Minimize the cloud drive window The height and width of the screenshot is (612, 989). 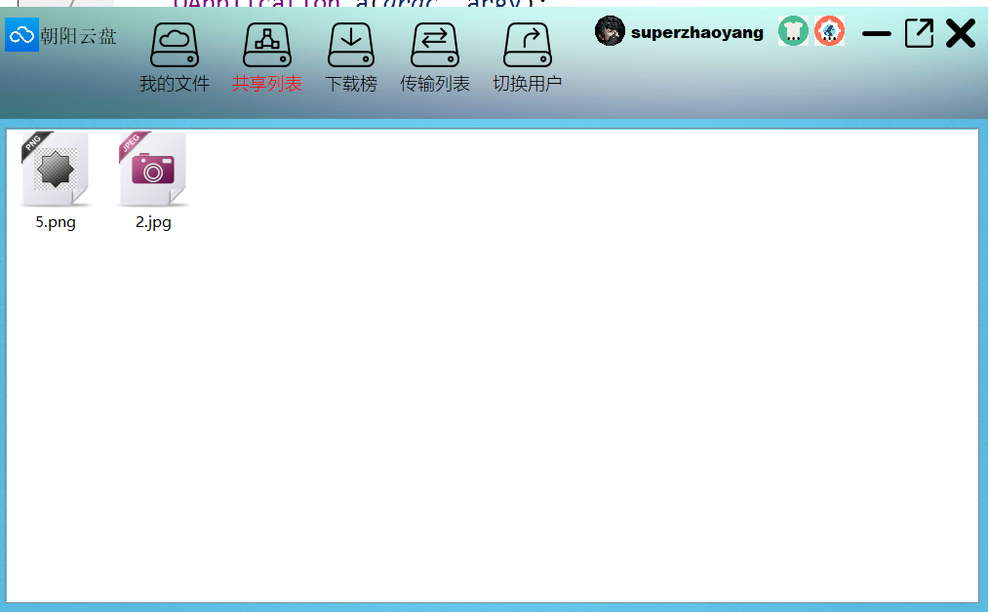(x=877, y=33)
